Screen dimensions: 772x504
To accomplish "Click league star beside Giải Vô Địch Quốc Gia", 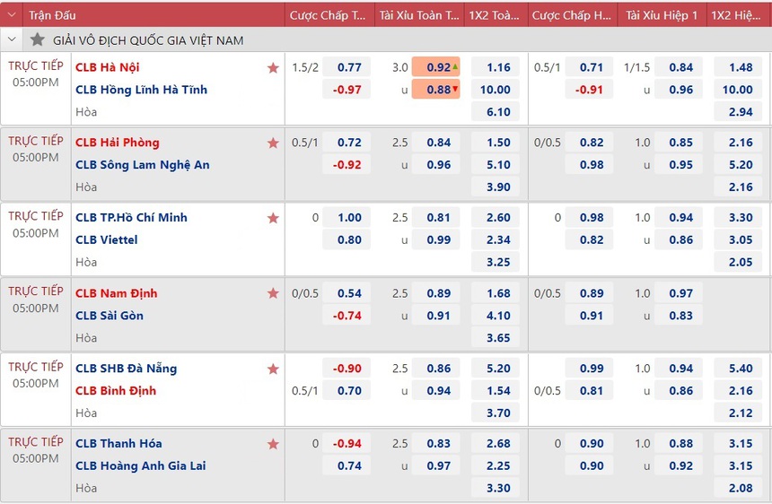I will [37, 40].
